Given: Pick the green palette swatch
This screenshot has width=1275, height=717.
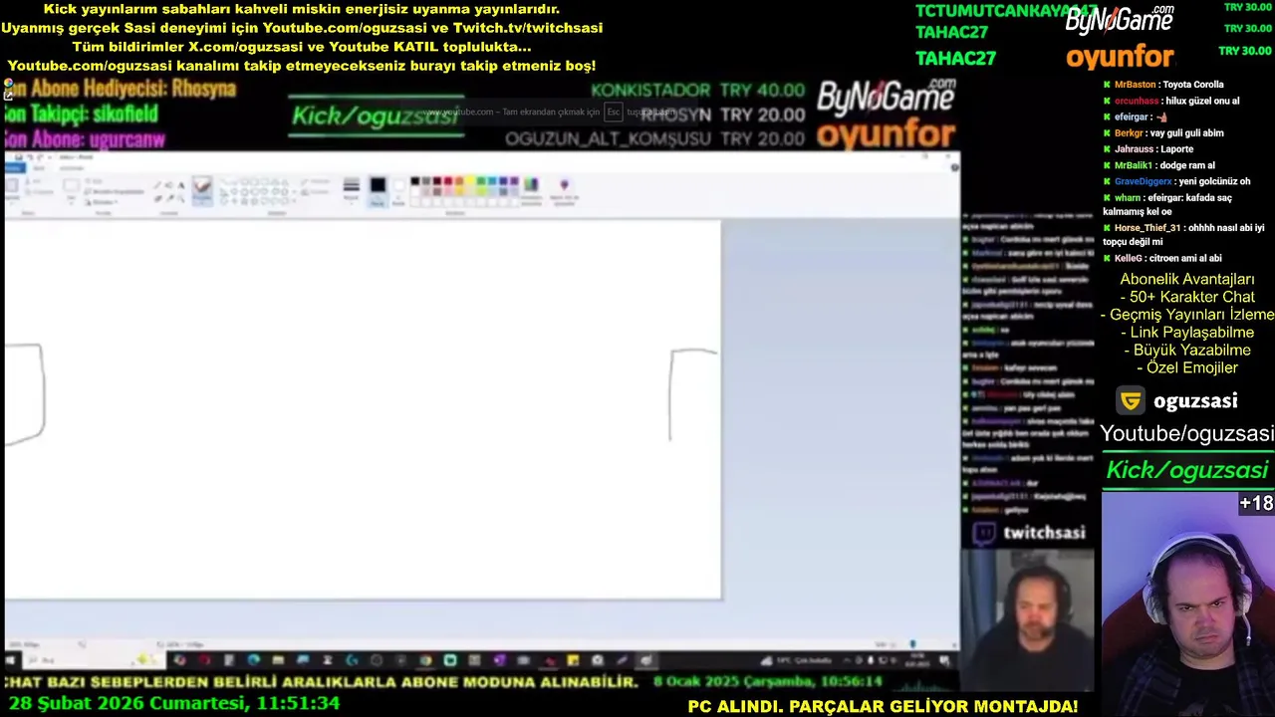Looking at the screenshot, I should click(480, 181).
